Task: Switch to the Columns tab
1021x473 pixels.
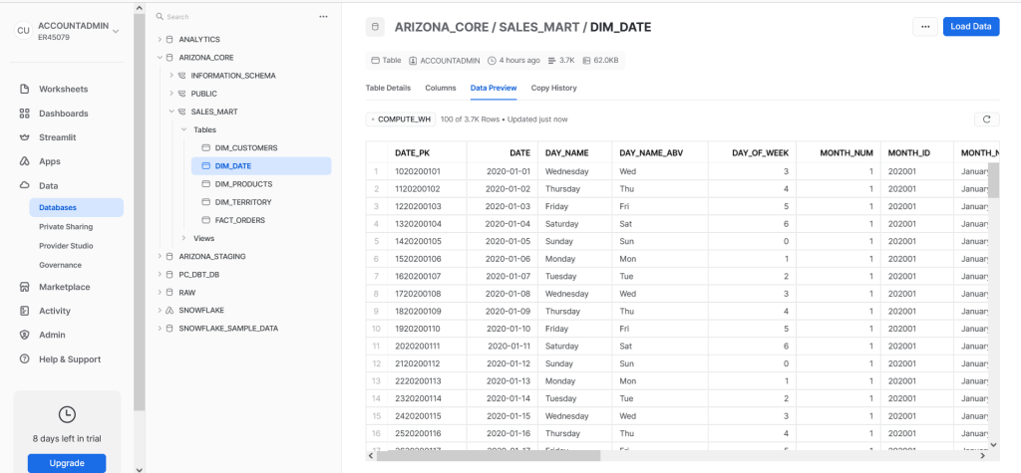Action: click(440, 88)
